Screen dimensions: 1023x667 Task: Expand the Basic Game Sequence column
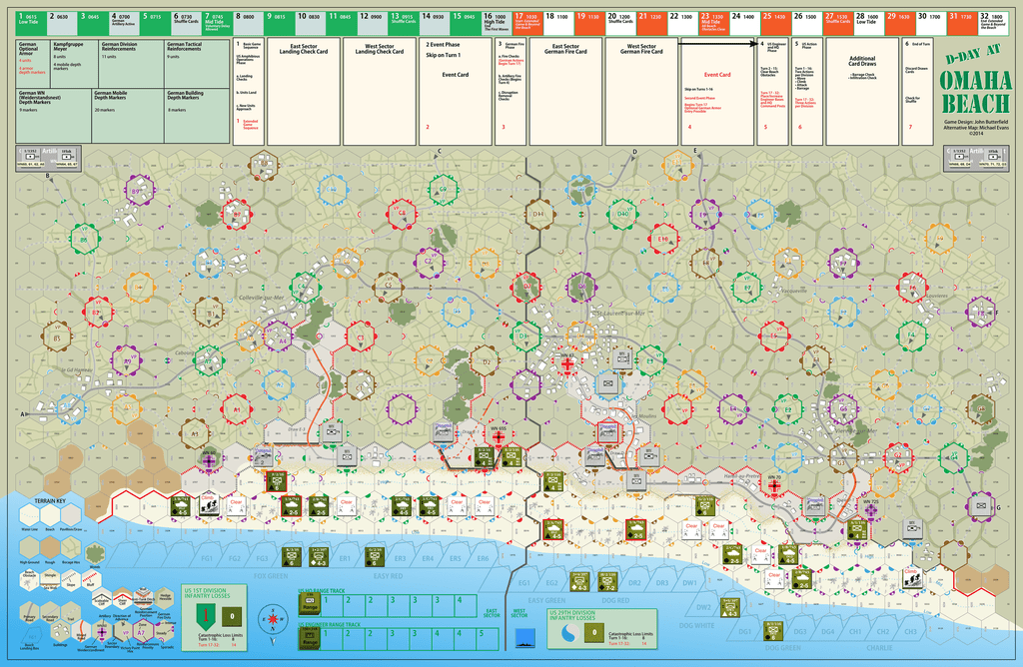(250, 45)
